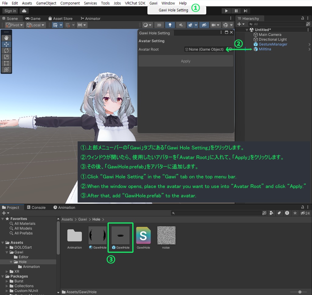The width and height of the screenshot is (312, 295).
Task: Toggle scene visibility hidden-eye icon
Action: (x=204, y=25)
